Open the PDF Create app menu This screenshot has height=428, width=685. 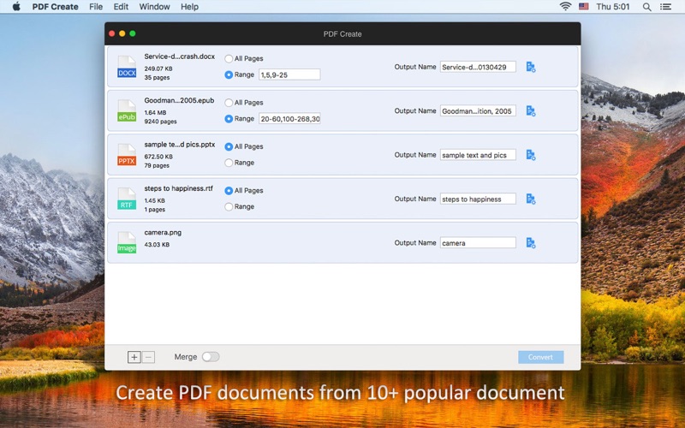point(55,7)
